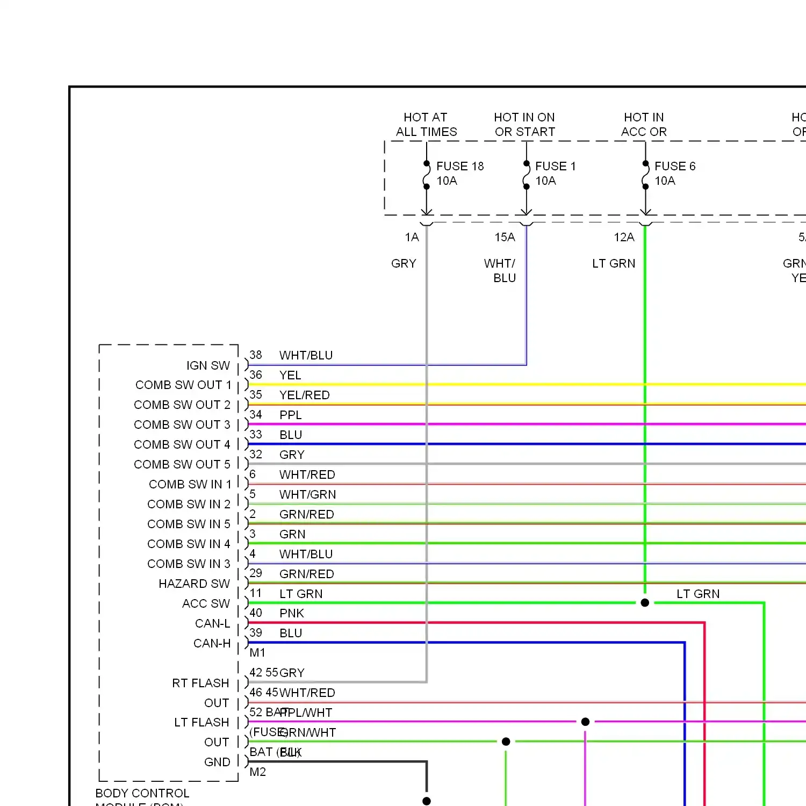Click the COMB SW OUT 2 label
806x806 pixels.
tap(182, 405)
